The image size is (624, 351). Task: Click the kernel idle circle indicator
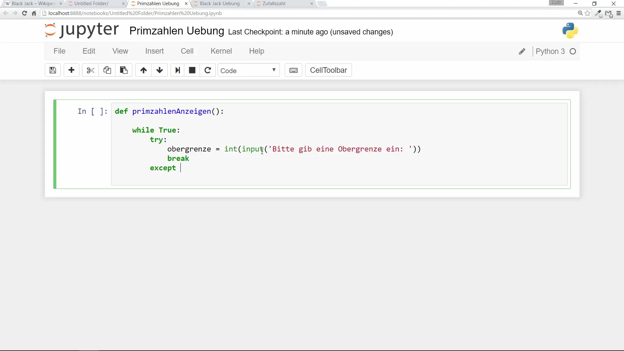point(573,51)
